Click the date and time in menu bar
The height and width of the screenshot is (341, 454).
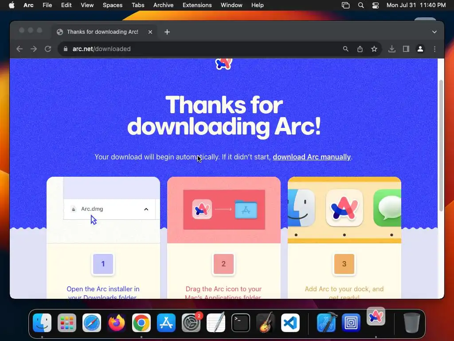tap(416, 5)
